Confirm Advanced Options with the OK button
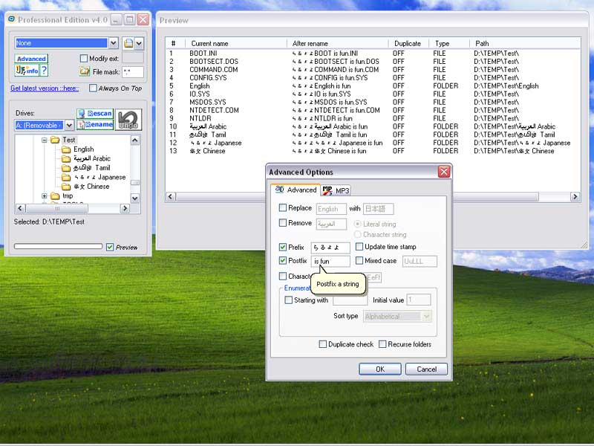594x446 pixels. 380,369
